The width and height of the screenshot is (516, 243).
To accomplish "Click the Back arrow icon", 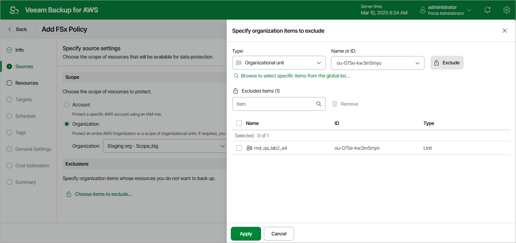I will (x=10, y=29).
